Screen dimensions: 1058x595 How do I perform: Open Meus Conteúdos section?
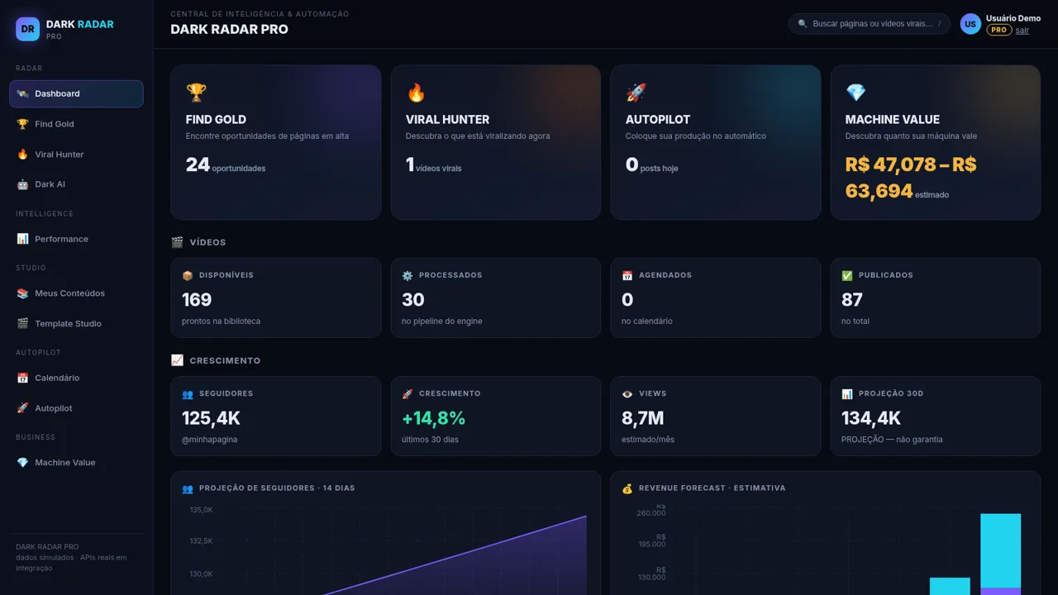pyautogui.click(x=76, y=293)
